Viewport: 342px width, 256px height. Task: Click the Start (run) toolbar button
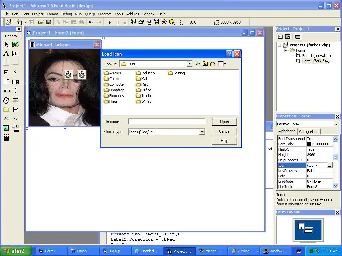click(110, 22)
